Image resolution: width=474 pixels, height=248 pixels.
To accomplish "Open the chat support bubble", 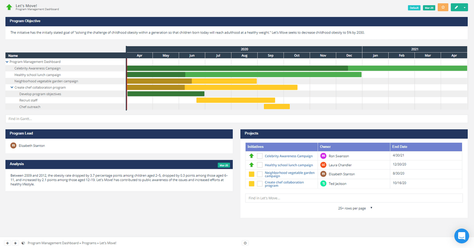I will tap(462, 236).
